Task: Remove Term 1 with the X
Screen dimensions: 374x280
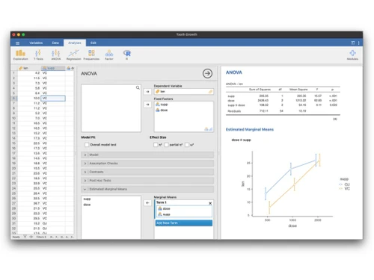Action: coord(210,203)
